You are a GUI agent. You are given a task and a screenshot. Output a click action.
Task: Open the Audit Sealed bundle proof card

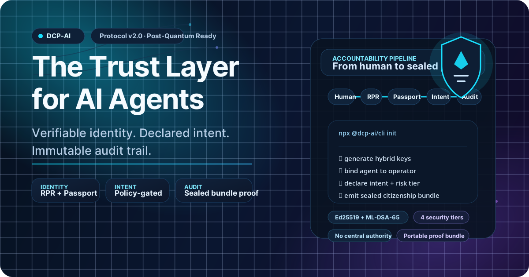pyautogui.click(x=214, y=190)
